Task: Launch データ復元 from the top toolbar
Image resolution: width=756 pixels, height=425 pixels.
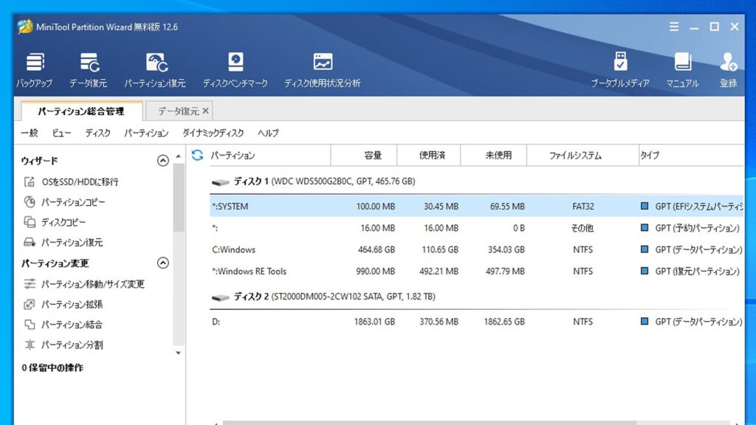Action: pyautogui.click(x=89, y=70)
